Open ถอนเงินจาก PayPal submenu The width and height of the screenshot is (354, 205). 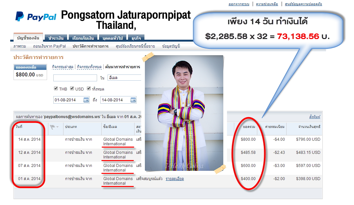tap(49, 46)
